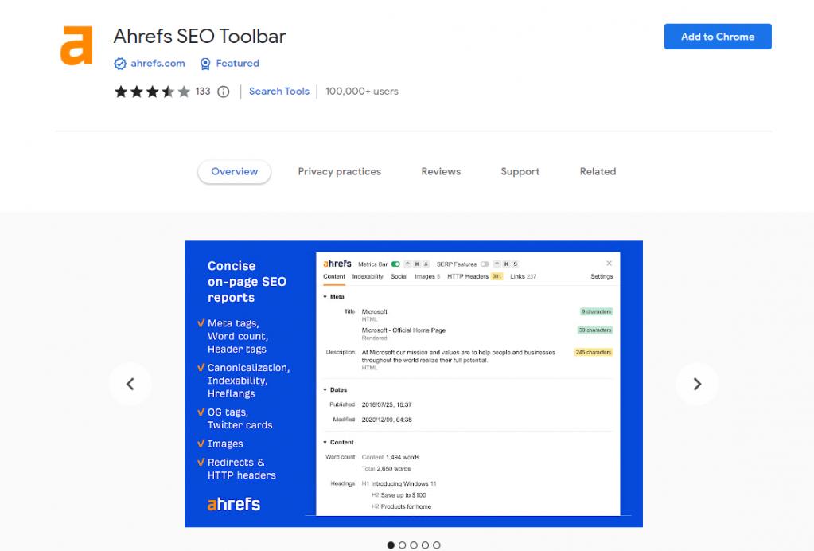The height and width of the screenshot is (551, 814).
Task: Open the Search Tools category link
Action: [x=279, y=92]
